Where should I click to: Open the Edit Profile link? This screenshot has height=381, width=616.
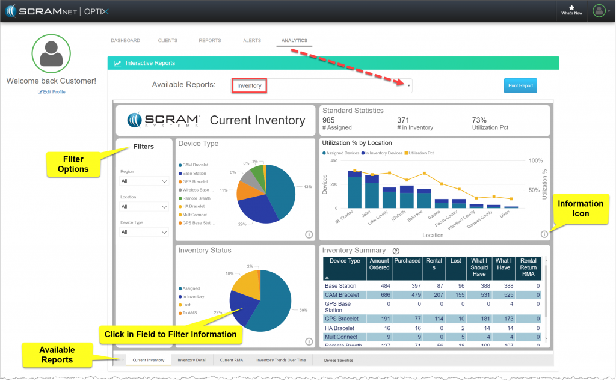tap(51, 91)
